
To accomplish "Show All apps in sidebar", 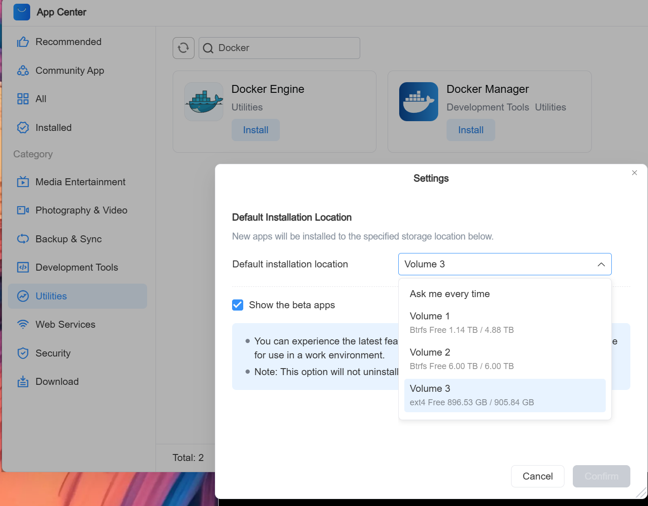I will pyautogui.click(x=78, y=99).
